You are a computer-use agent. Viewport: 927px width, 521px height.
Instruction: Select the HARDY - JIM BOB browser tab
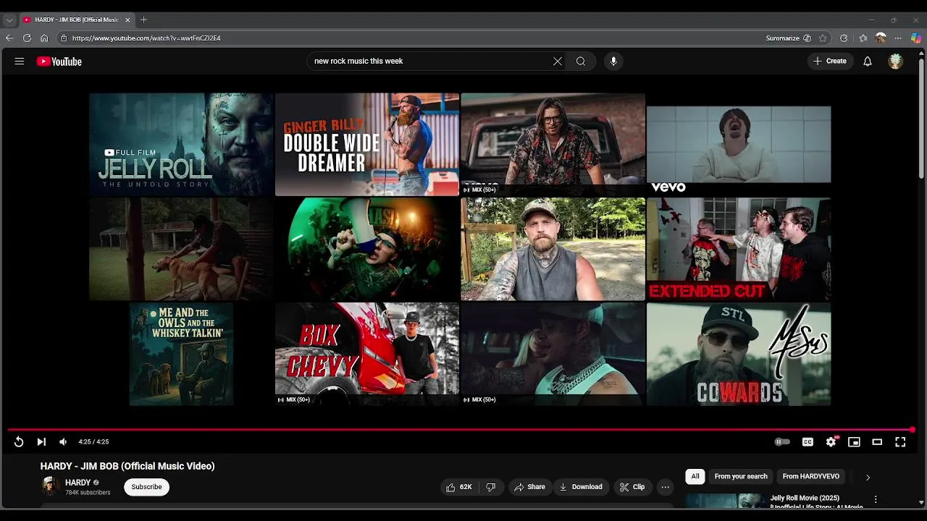77,20
